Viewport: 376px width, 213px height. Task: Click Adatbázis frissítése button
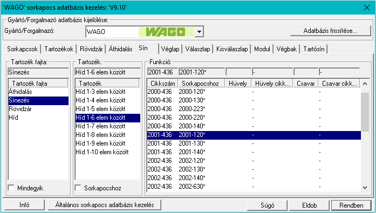pos(331,31)
